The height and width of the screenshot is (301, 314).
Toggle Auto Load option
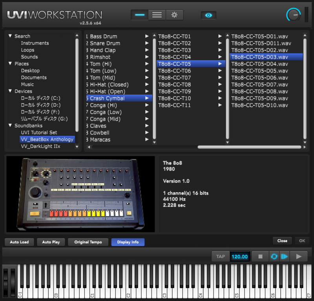[x=19, y=242]
